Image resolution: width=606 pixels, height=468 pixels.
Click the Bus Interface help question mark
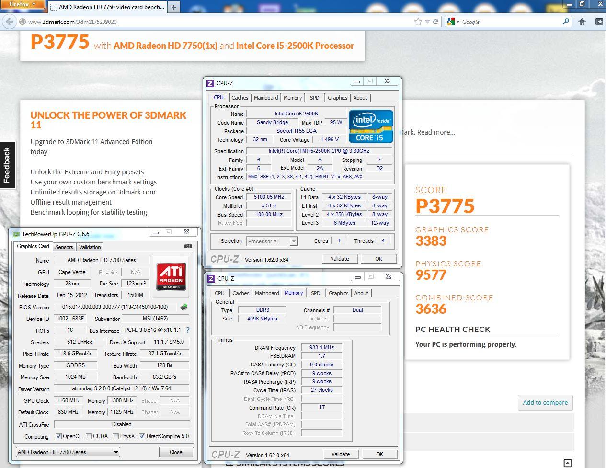tap(188, 330)
